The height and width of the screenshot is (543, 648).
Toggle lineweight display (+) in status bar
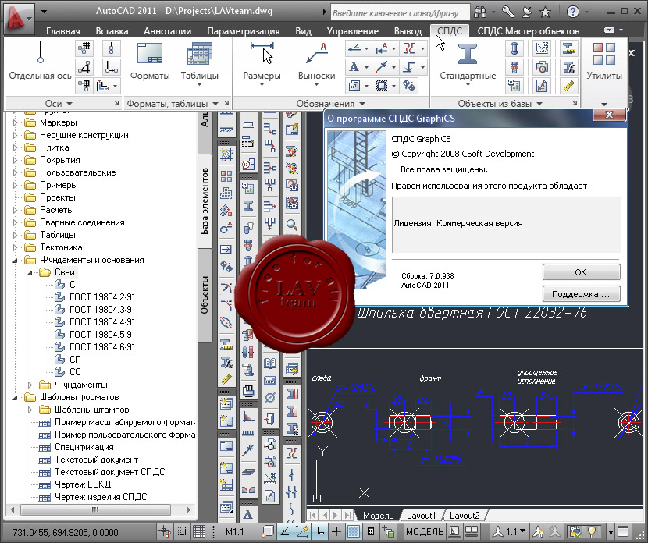pos(336,531)
